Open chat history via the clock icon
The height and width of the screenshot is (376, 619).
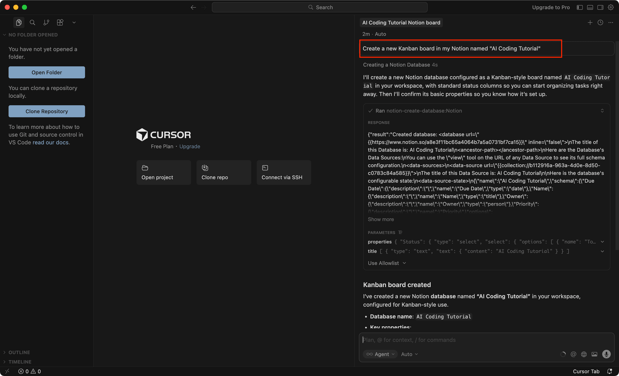[600, 22]
